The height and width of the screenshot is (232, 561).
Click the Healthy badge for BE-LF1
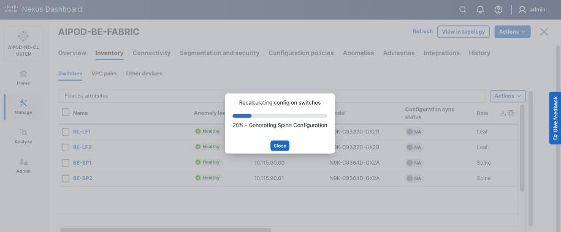(207, 131)
